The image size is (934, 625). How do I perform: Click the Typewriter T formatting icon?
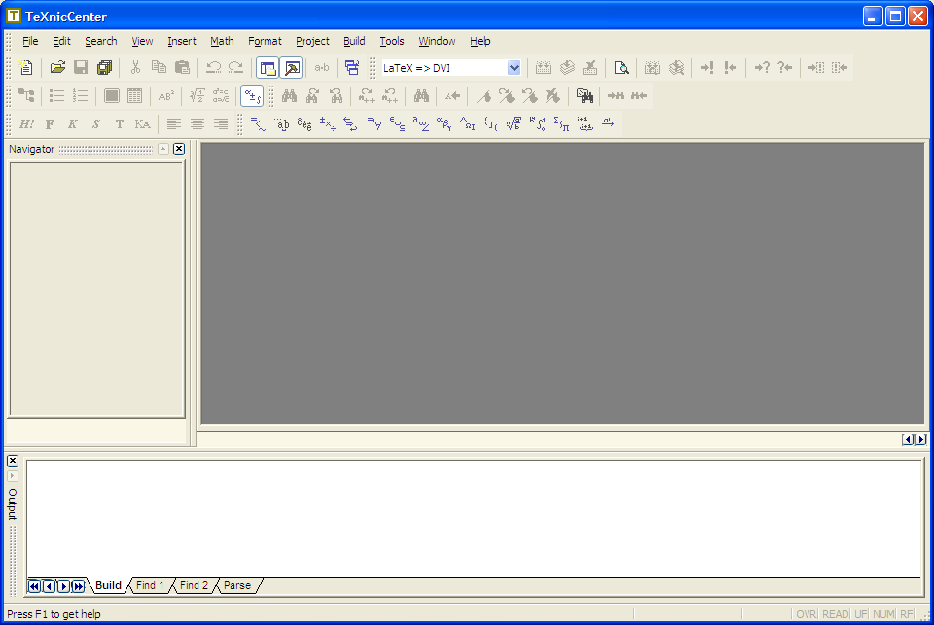(119, 123)
